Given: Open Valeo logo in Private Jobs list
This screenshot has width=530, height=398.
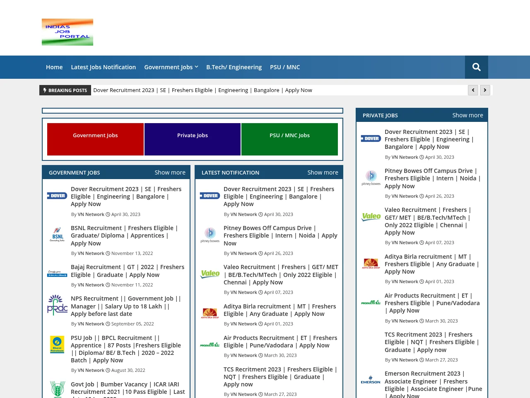Looking at the screenshot, I should 371,217.
